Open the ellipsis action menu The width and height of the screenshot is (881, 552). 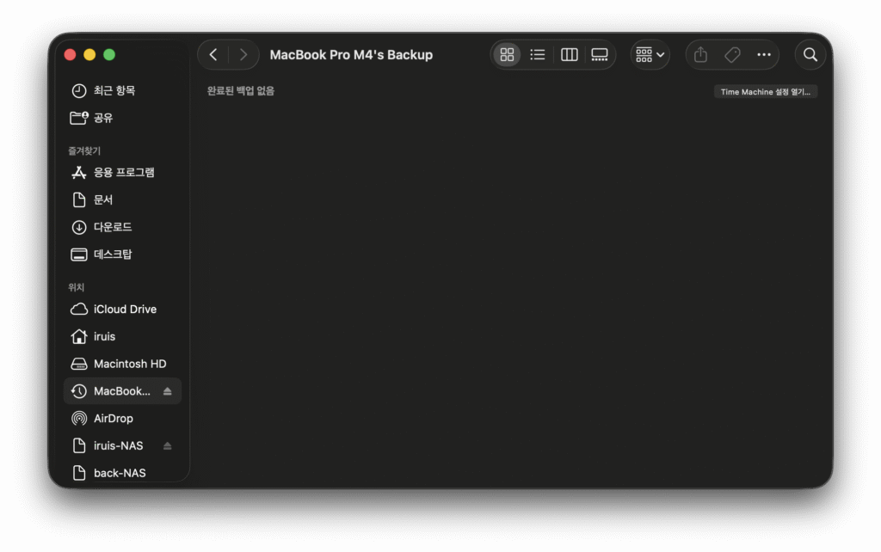pos(764,55)
